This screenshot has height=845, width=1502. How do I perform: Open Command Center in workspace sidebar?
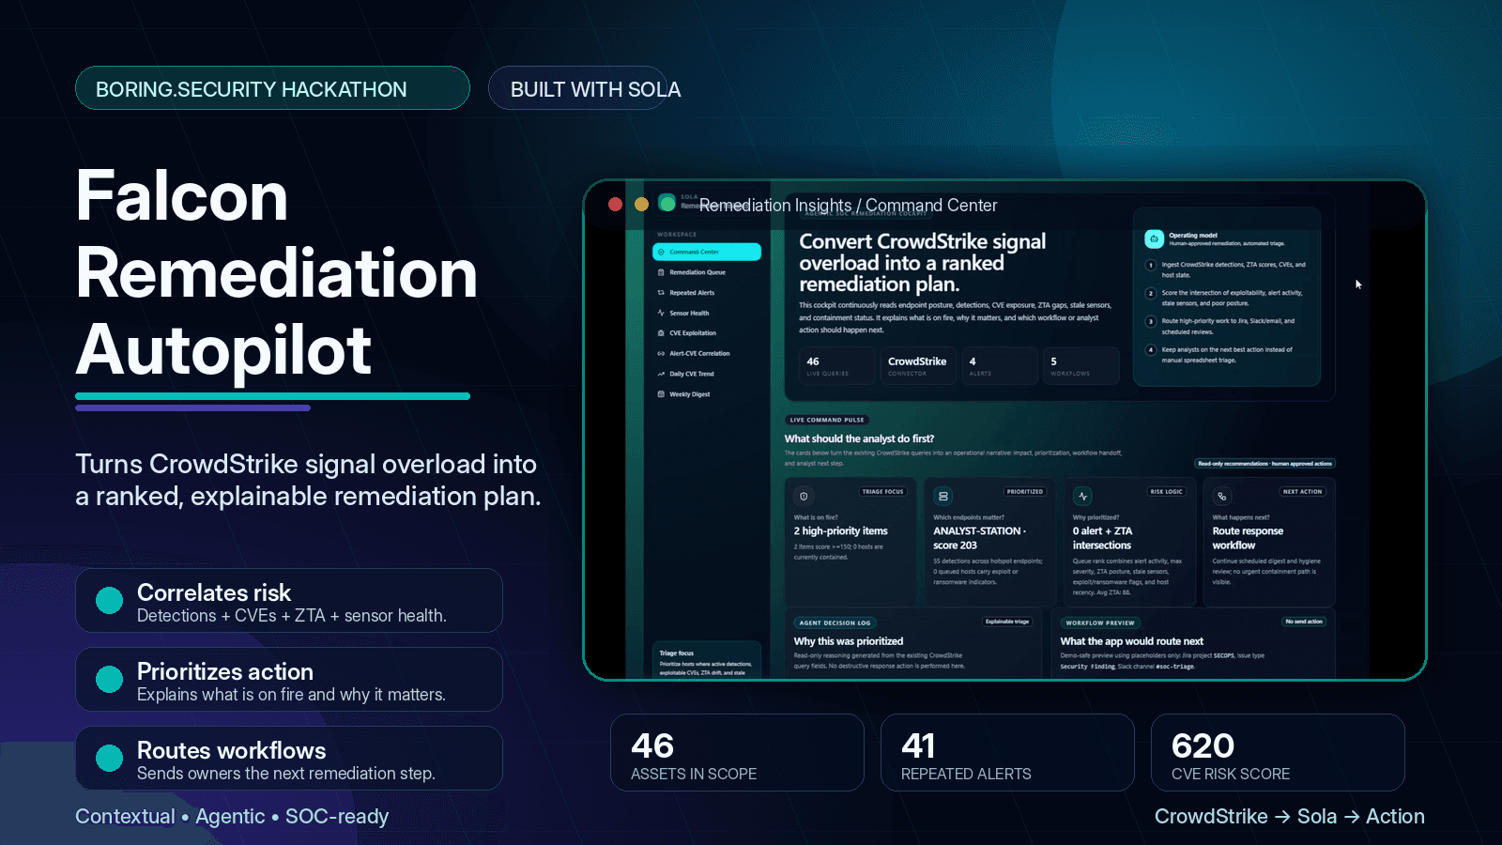707,252
